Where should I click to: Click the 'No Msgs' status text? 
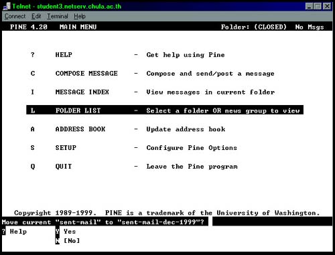310,27
